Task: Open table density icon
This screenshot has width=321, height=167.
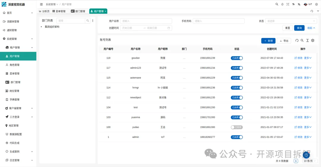Action: [x=307, y=40]
